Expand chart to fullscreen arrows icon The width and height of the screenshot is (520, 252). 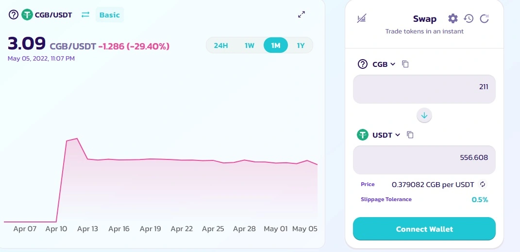coord(302,15)
